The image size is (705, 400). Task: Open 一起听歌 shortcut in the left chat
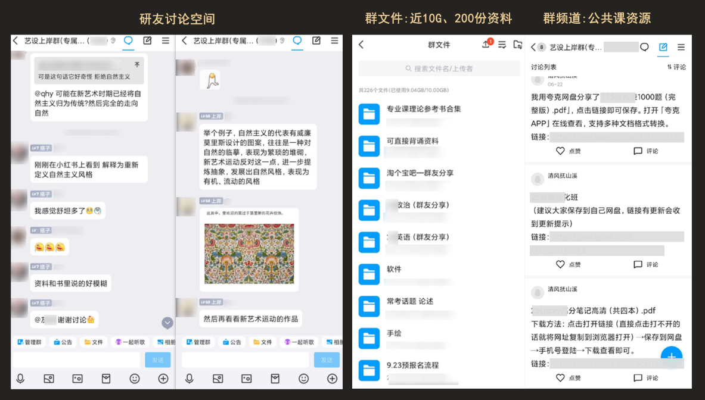coord(131,342)
